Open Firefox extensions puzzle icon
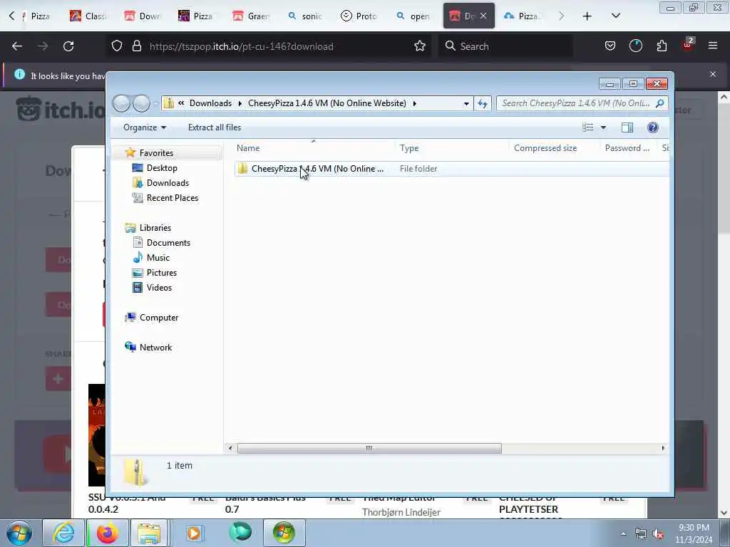Screen dimensions: 730x547 (662, 46)
